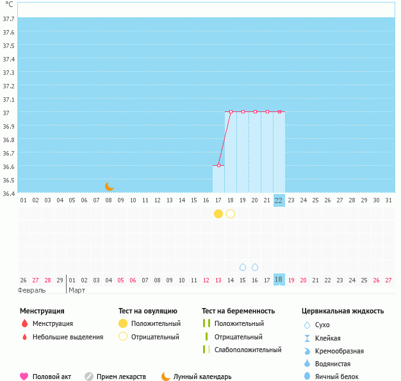Click the Положительный pregnancy test label
The image size is (401, 381).
click(239, 324)
